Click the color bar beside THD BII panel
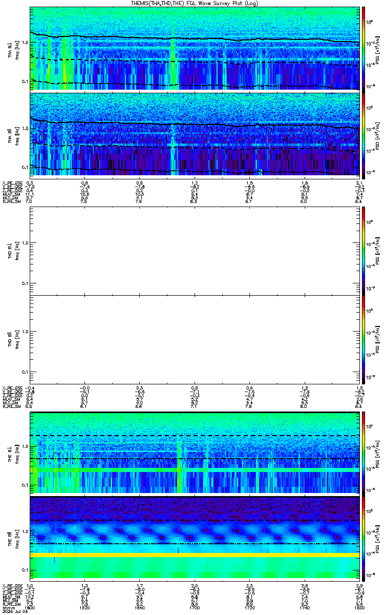 [364, 339]
